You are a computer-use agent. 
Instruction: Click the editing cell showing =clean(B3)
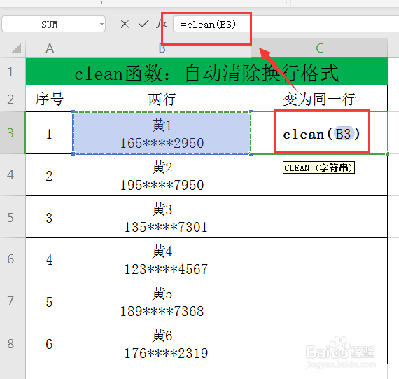(319, 132)
